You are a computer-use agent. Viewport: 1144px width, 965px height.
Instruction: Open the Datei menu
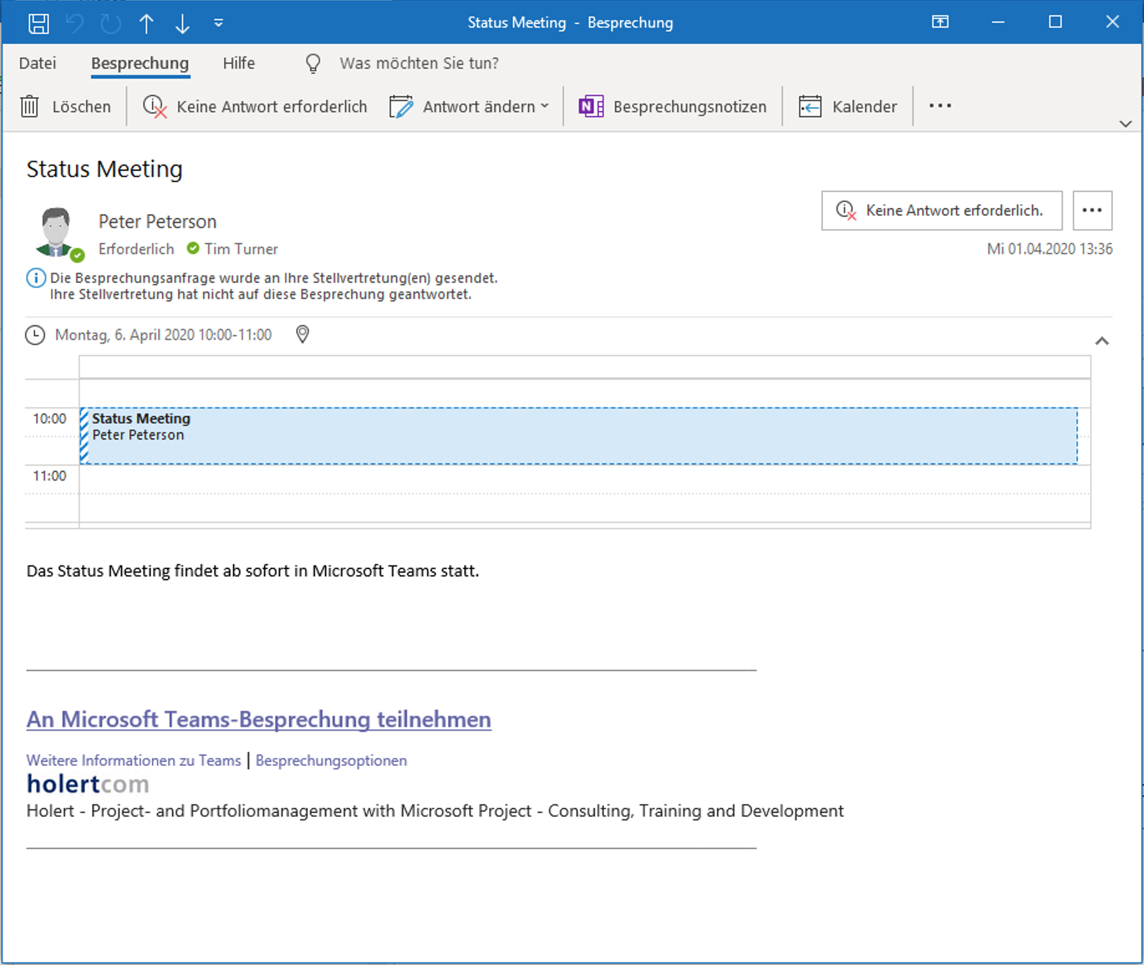[37, 64]
